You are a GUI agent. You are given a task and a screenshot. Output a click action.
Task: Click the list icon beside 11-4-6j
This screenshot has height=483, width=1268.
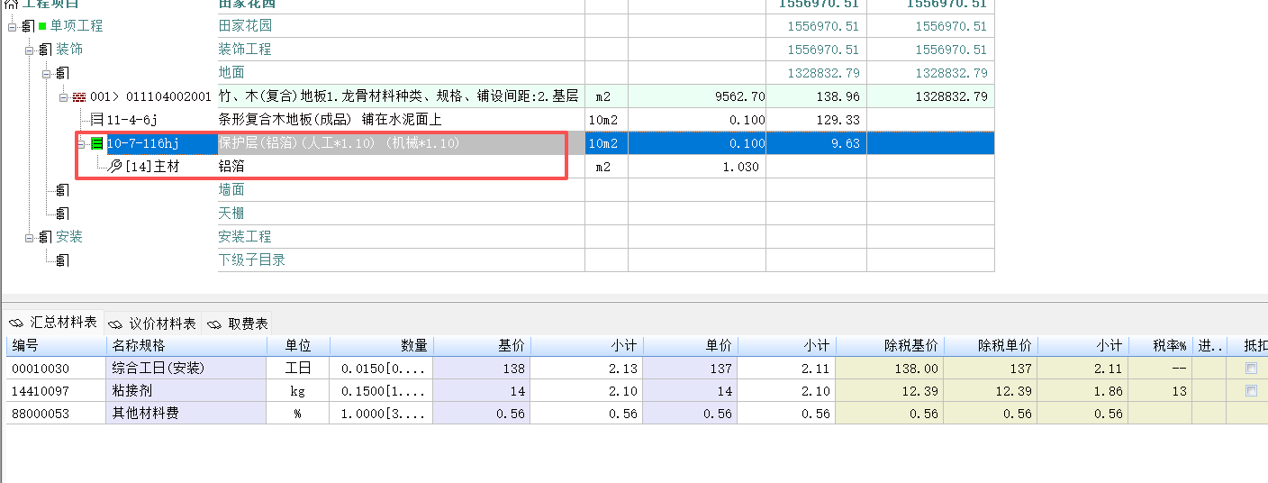click(x=96, y=120)
